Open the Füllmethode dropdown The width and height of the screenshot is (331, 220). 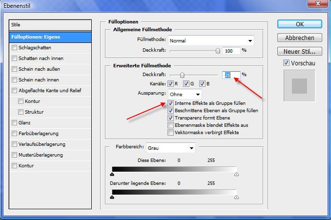pos(211,40)
